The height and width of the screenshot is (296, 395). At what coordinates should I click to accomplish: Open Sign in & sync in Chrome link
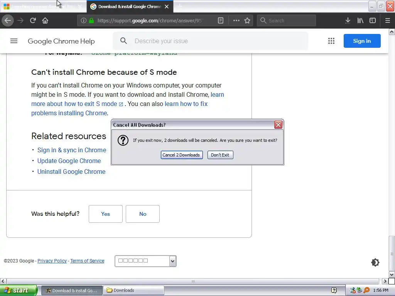click(x=72, y=150)
